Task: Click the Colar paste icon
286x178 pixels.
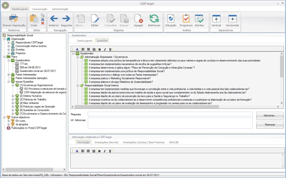Action: (34, 19)
